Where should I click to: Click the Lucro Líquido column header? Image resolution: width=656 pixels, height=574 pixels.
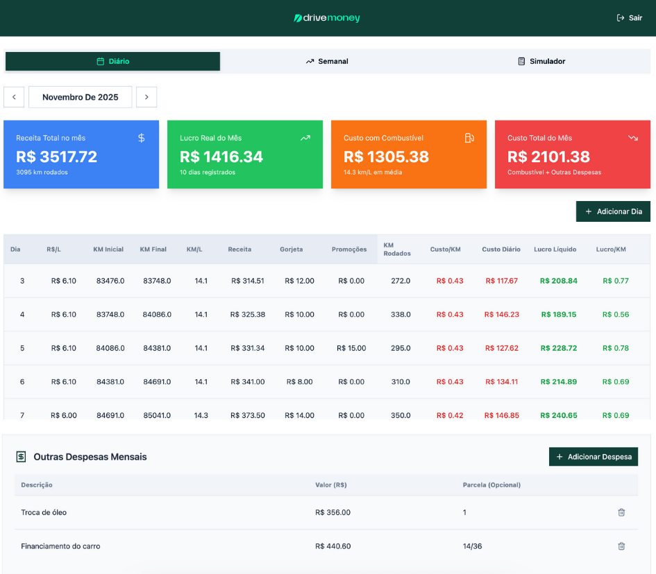[555, 250]
